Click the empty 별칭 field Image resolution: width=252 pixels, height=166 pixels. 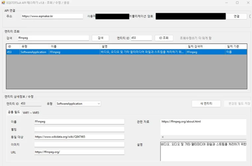(x=79, y=129)
